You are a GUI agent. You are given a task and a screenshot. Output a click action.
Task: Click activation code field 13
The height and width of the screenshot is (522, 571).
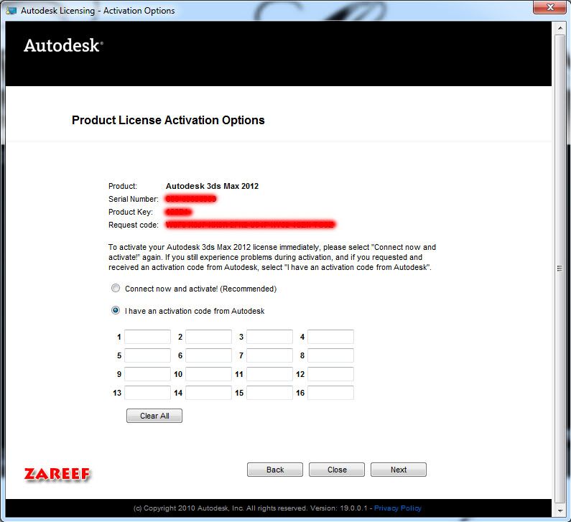[147, 393]
